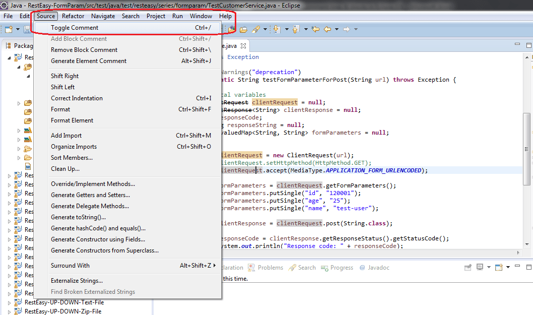Click the Display Selected Console monitor icon
This screenshot has height=315, width=533.
click(x=480, y=268)
